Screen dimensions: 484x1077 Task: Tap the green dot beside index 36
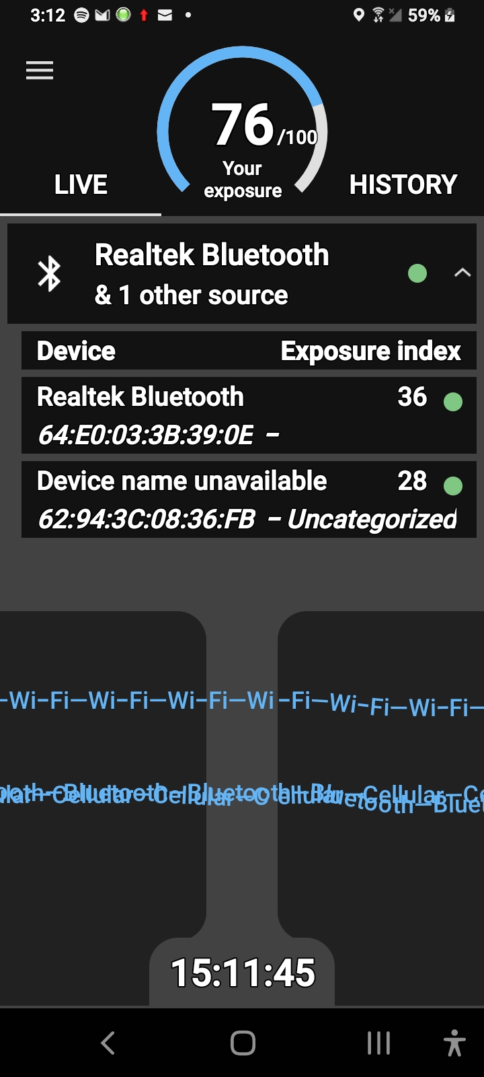(453, 402)
